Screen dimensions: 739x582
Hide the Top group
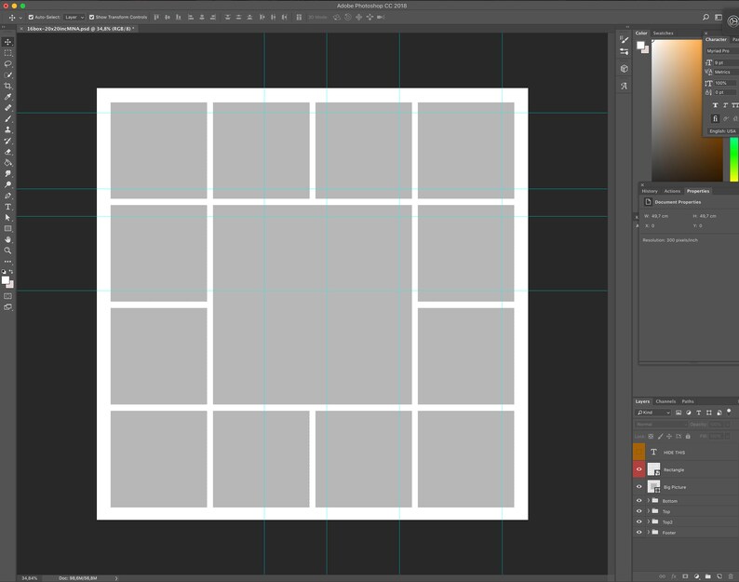[639, 511]
